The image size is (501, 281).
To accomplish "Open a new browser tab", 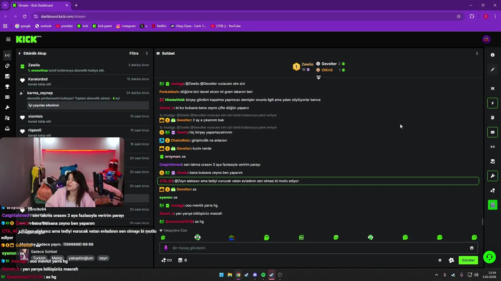I will point(76,5).
